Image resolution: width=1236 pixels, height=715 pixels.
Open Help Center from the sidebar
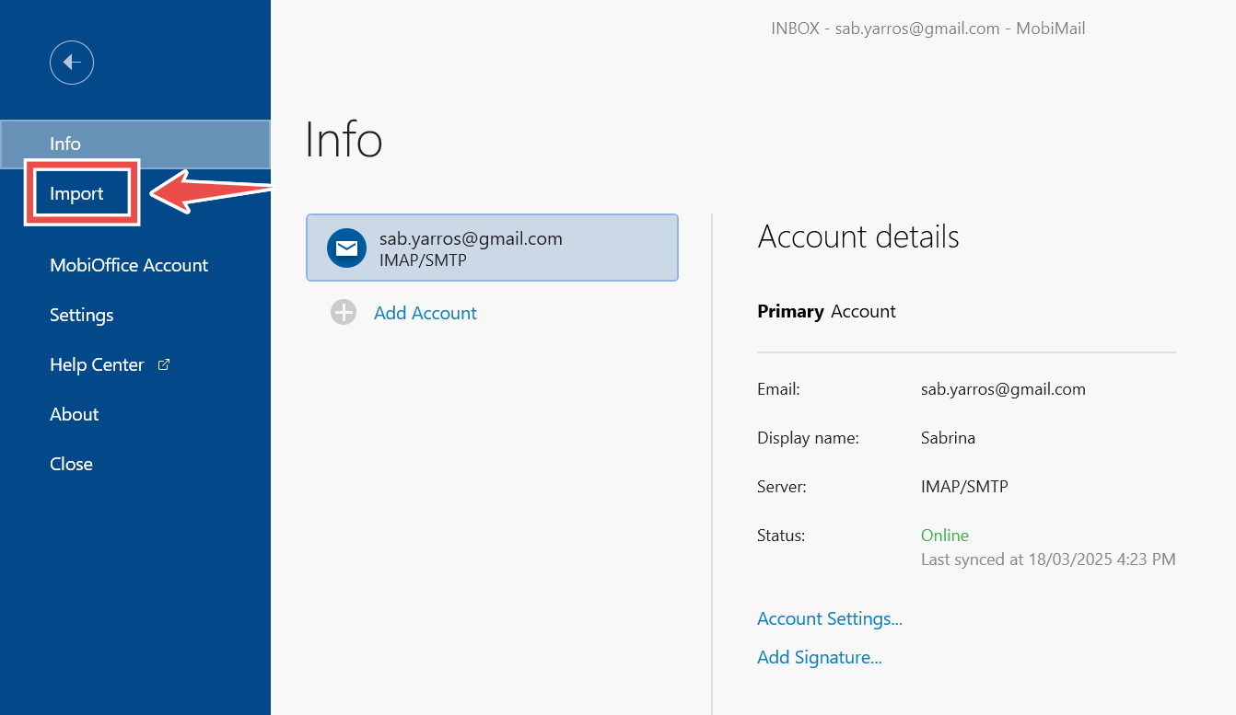click(97, 364)
